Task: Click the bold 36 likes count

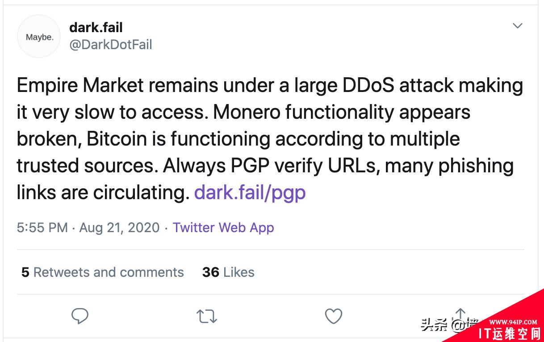Action: point(211,272)
